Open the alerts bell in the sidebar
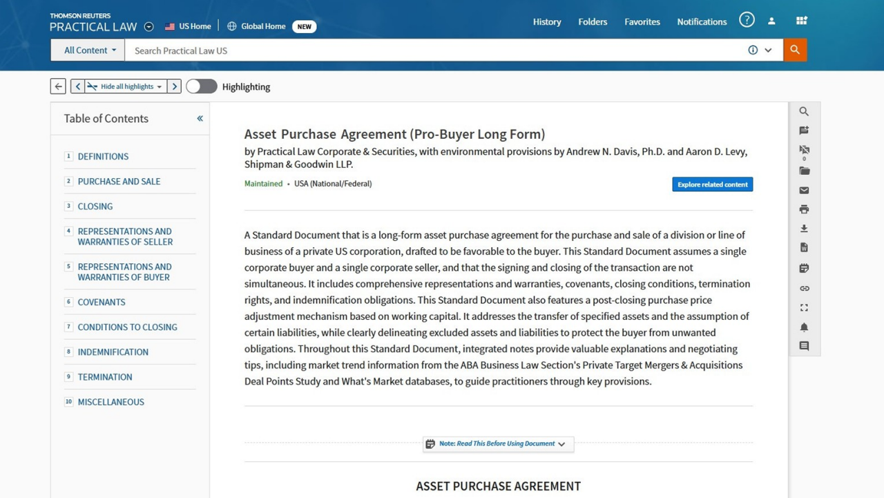Screen dimensions: 884x498 tap(804, 327)
